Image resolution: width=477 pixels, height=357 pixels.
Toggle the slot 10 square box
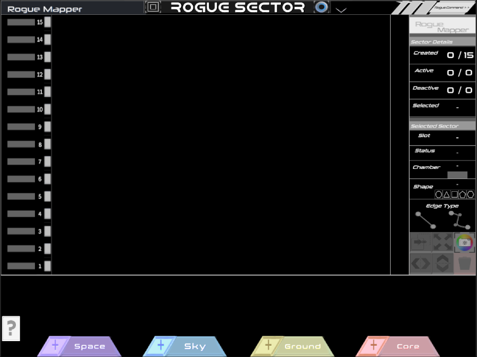click(x=48, y=109)
